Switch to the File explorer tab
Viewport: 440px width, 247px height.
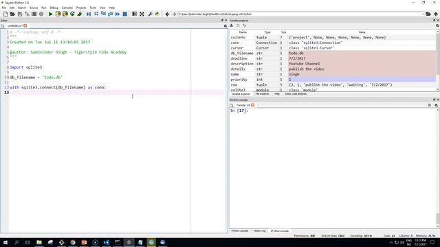[x=262, y=94]
